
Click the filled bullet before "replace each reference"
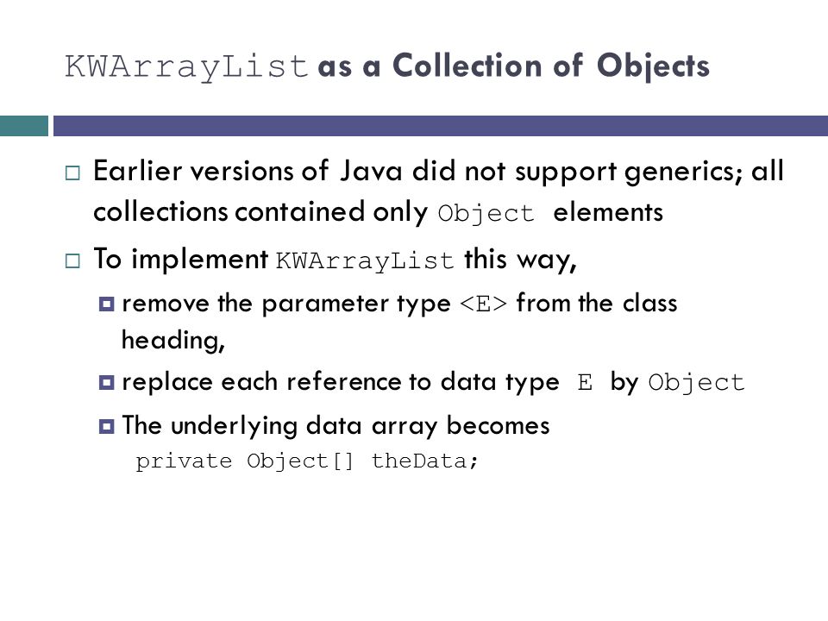(107, 382)
